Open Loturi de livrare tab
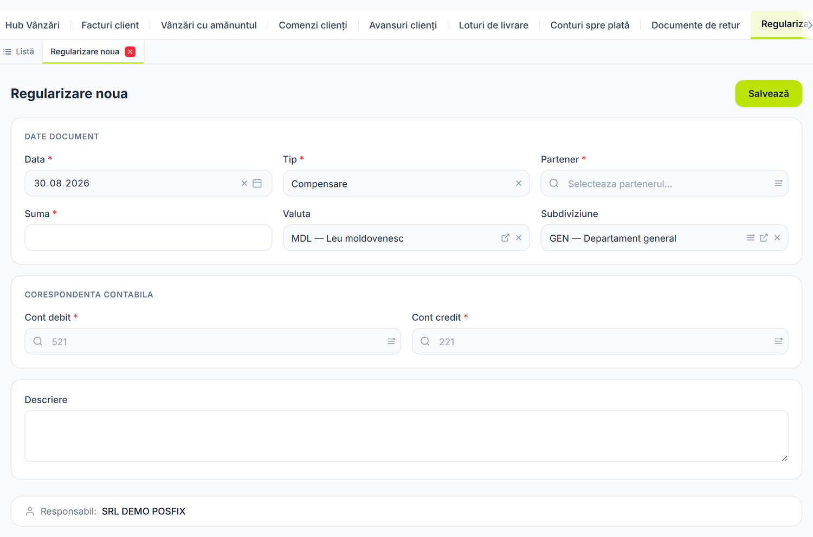Image resolution: width=813 pixels, height=537 pixels. click(493, 25)
